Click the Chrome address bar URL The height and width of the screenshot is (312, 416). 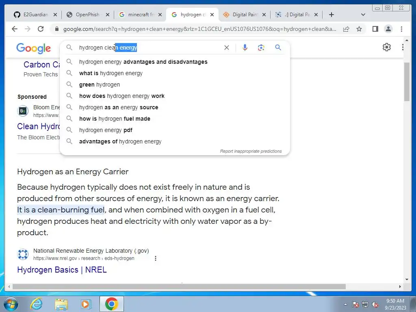coord(199,29)
